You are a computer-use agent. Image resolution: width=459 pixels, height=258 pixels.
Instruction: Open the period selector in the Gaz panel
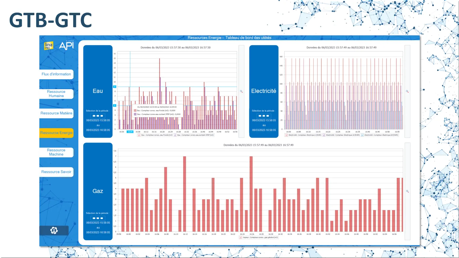pos(98,218)
